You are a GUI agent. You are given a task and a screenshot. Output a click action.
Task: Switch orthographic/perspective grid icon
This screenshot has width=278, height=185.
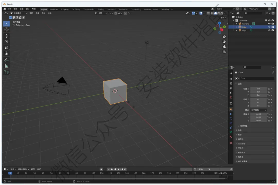224,52
